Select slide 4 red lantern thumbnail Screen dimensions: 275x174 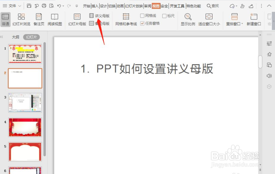[x=25, y=127]
